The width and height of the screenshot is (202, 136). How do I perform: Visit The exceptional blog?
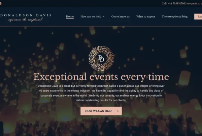tap(174, 17)
